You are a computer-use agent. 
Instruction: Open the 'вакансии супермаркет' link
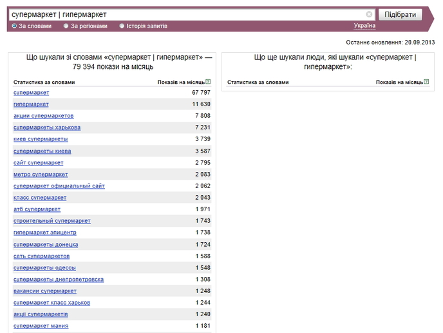tap(45, 291)
